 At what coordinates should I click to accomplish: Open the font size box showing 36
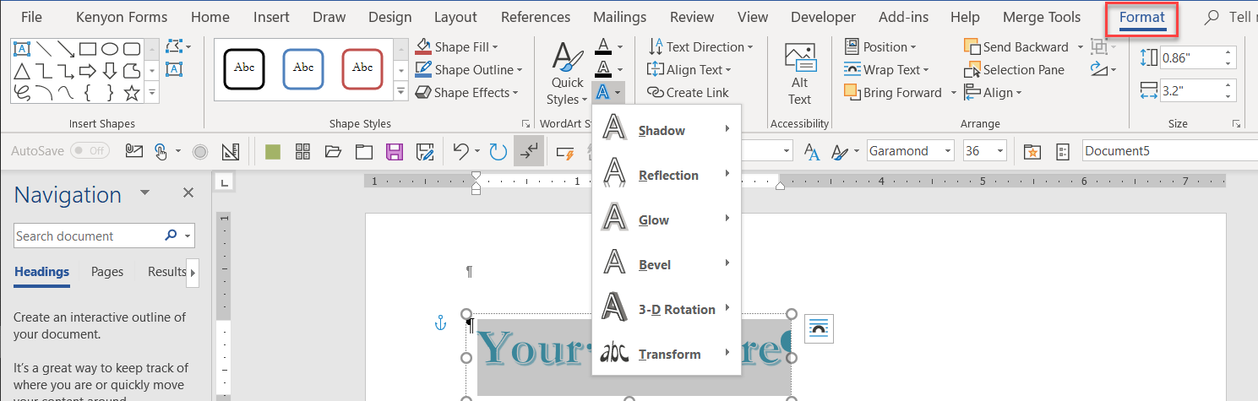[x=985, y=151]
